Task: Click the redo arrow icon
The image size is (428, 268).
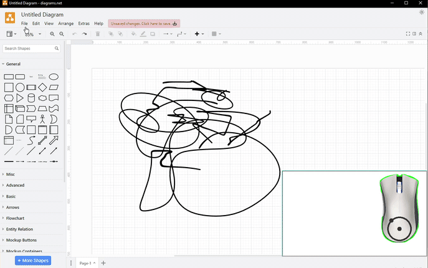Action: tap(84, 34)
